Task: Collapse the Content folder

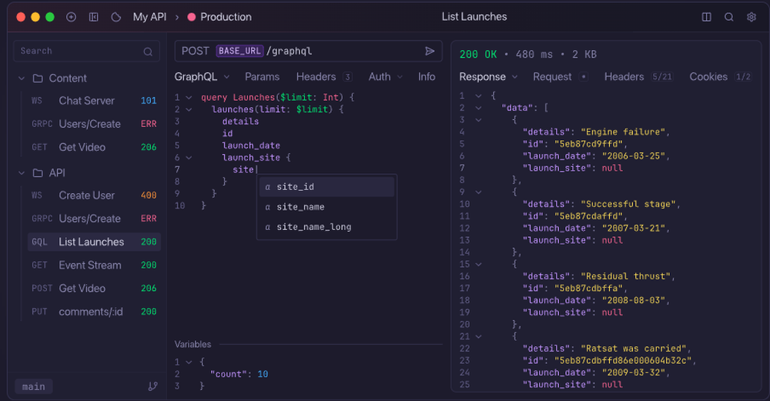Action: point(22,79)
